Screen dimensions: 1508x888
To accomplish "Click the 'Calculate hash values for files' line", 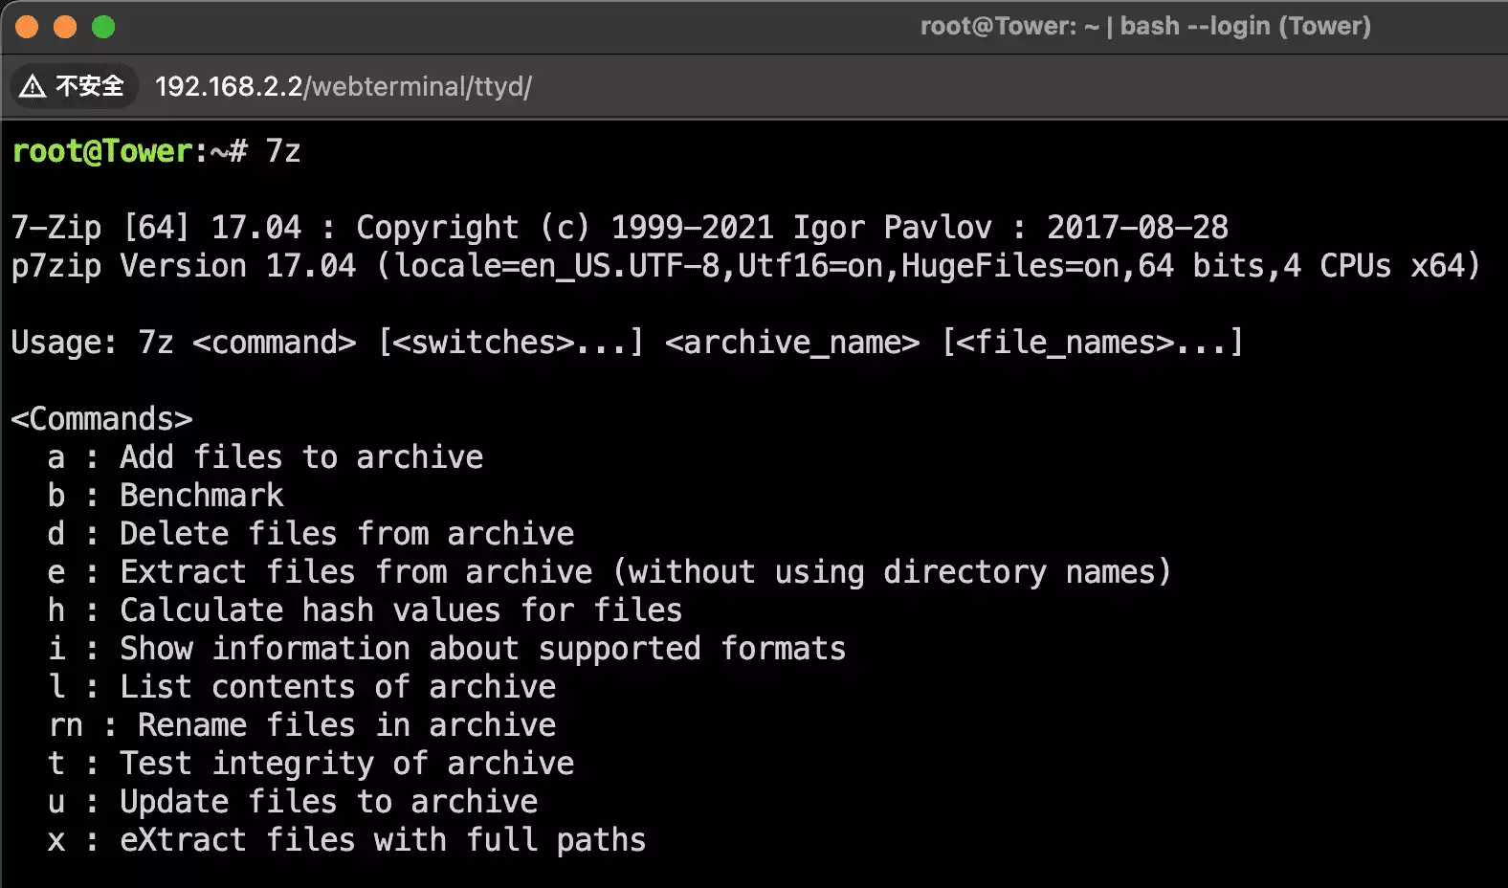I will 400,610.
